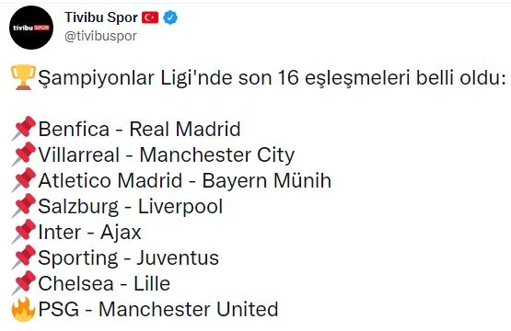This screenshot has height=331, width=511.
Task: Click the pushpin beside Sporting - Juventus
Action: click(x=23, y=257)
